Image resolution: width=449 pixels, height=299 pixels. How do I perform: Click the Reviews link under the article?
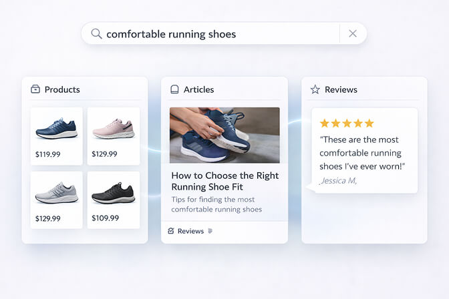pos(190,231)
